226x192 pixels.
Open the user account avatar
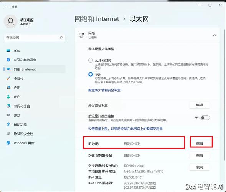coord(11,22)
